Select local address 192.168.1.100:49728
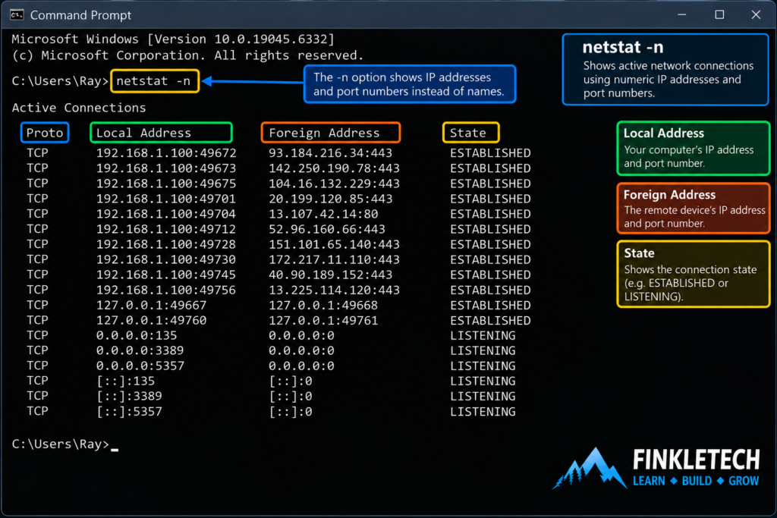Image resolution: width=777 pixels, height=518 pixels. click(166, 245)
